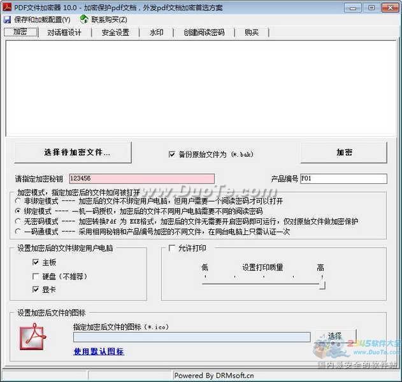Select the 非绑定模式 radio option
The width and height of the screenshot is (402, 382).
[17, 201]
